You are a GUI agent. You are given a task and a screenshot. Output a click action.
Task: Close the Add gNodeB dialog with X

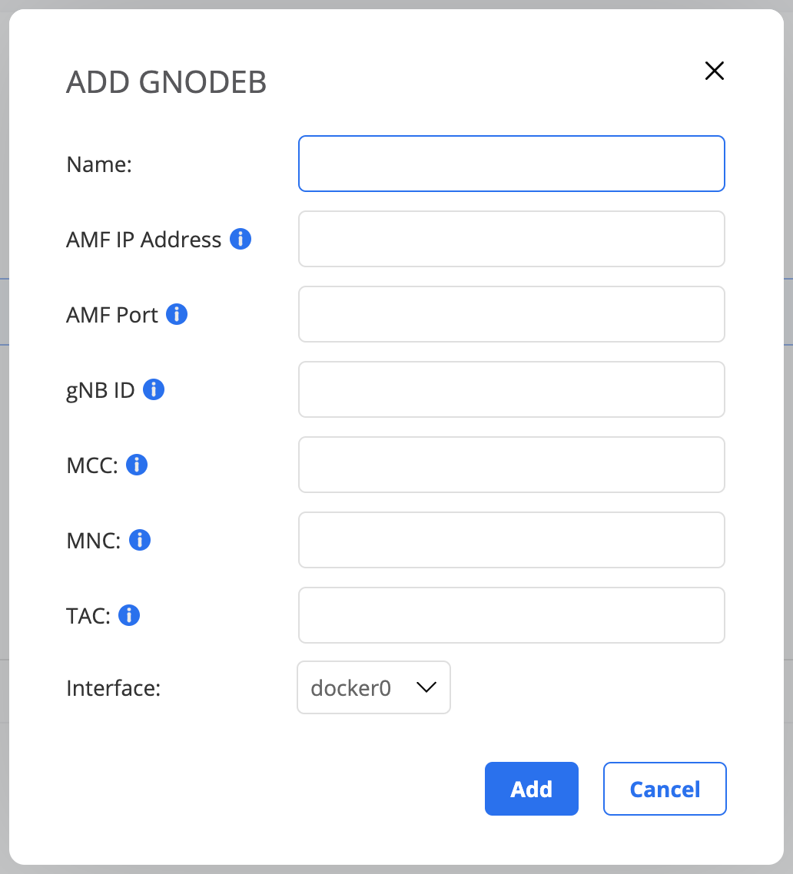715,71
